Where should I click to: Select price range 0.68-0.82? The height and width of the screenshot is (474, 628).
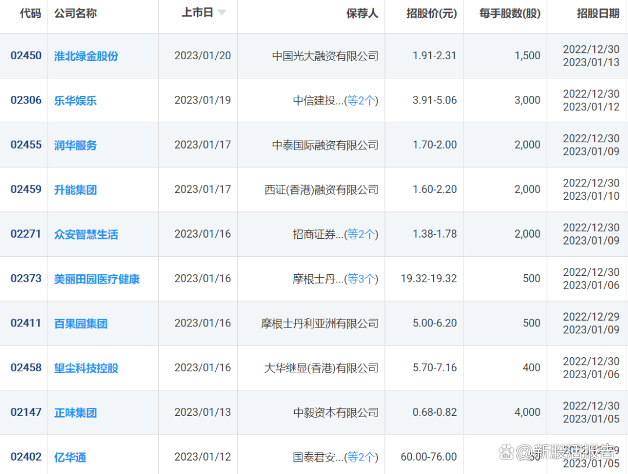pos(434,412)
